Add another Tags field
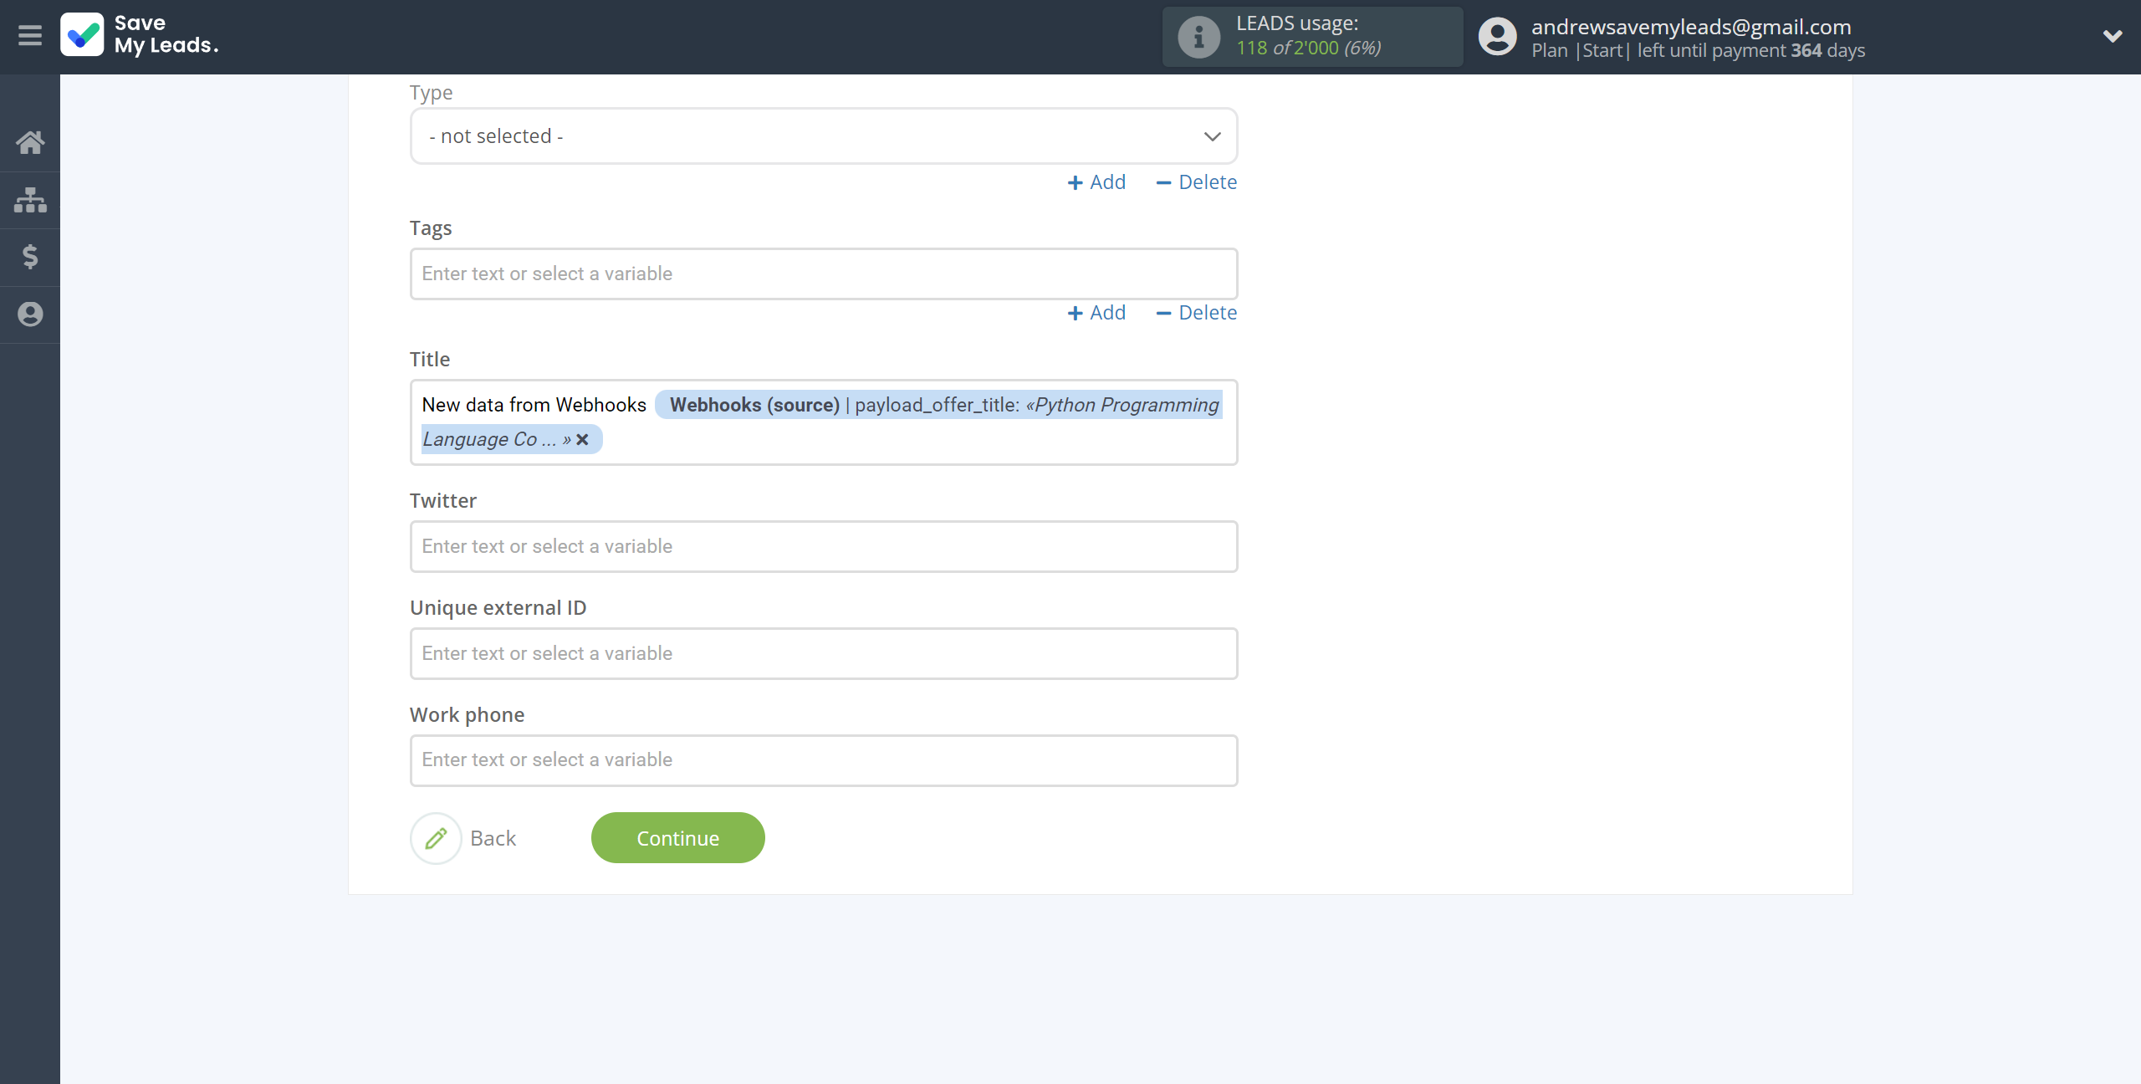Viewport: 2141px width, 1084px height. [x=1096, y=313]
